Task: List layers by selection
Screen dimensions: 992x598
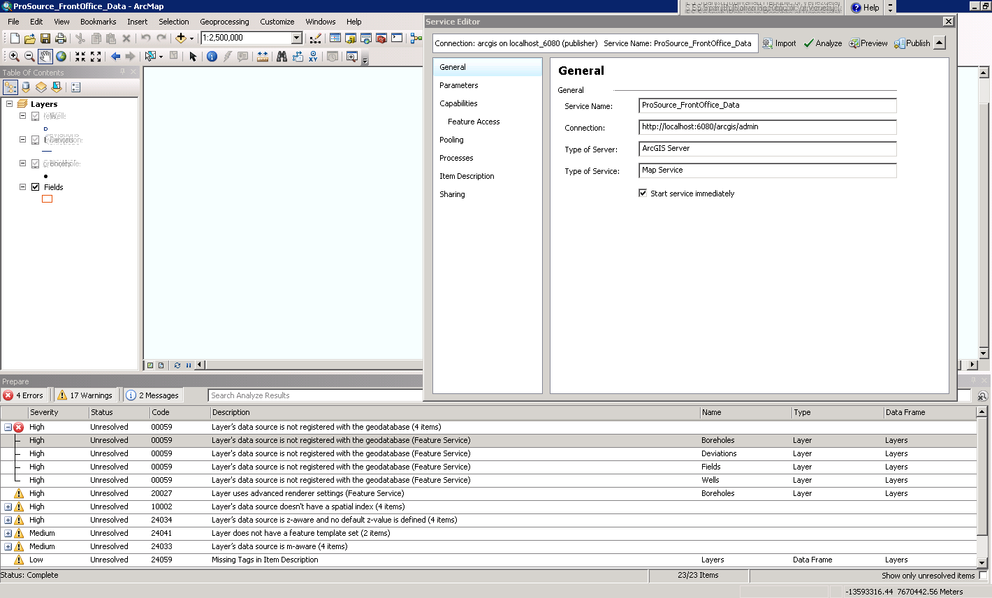Action: [57, 87]
